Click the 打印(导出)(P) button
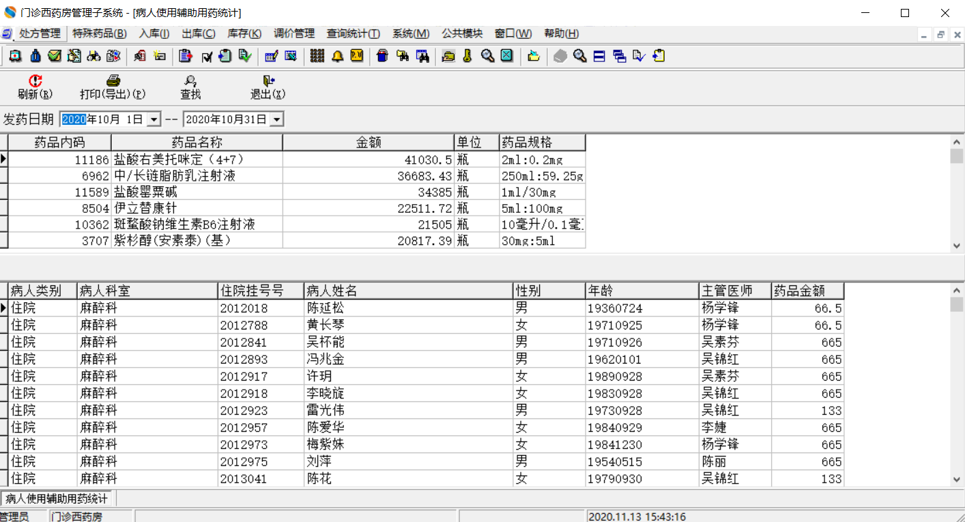The image size is (965, 522). click(113, 87)
